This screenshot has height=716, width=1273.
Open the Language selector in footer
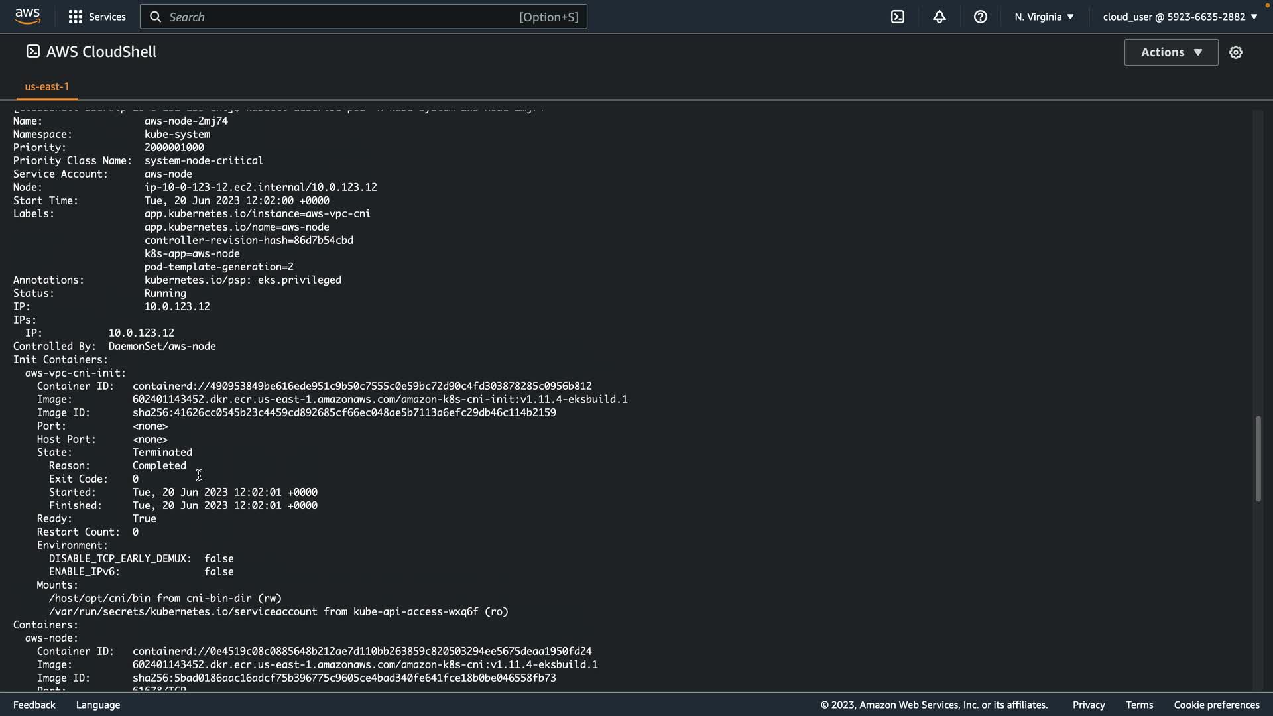pos(98,705)
